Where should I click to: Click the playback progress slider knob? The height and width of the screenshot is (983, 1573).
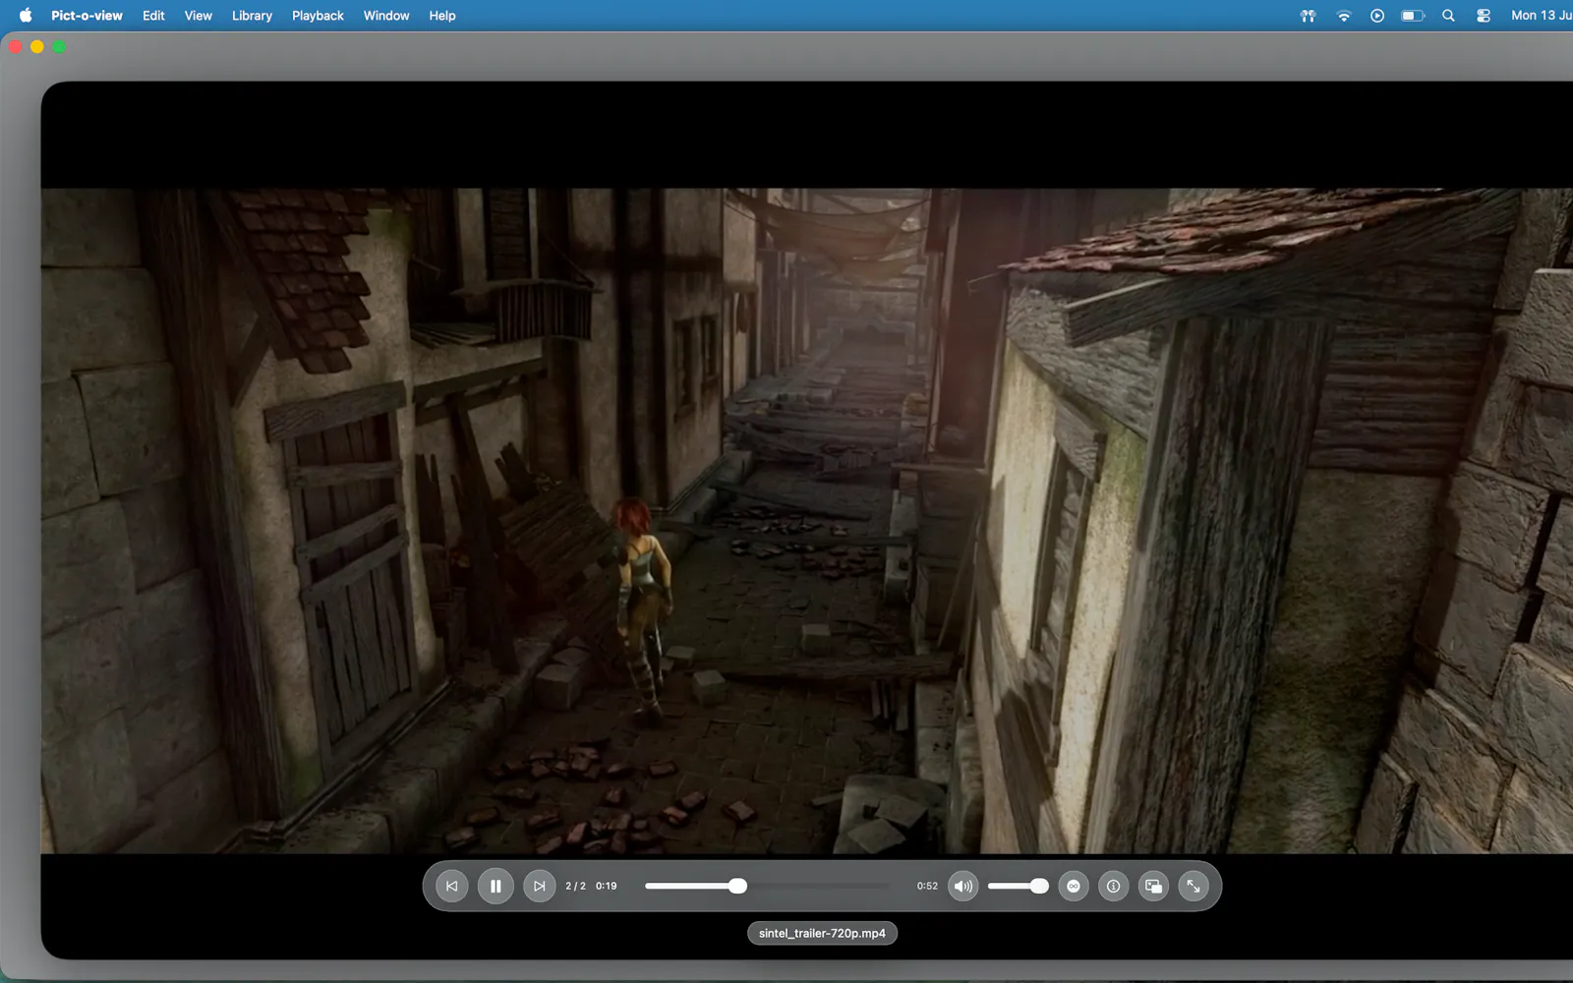(x=737, y=886)
